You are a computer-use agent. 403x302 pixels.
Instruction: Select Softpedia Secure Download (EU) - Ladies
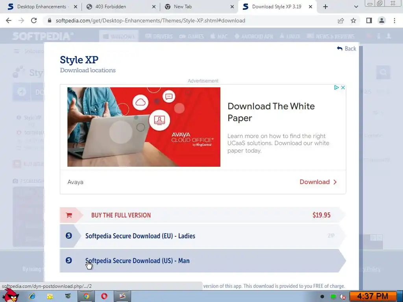click(203, 236)
